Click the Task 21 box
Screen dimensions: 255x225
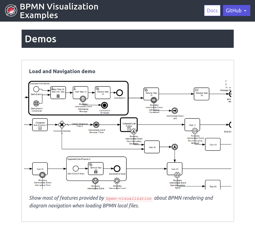pos(40,169)
